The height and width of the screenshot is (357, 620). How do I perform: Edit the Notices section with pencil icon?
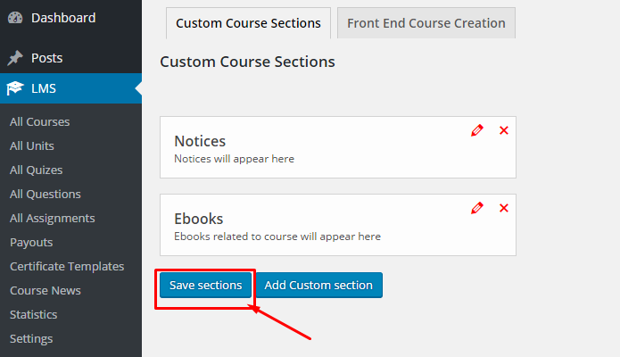tap(477, 130)
